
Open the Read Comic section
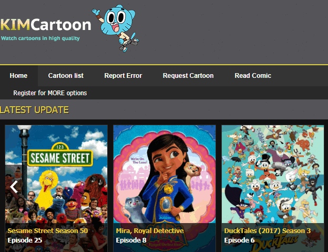[253, 76]
